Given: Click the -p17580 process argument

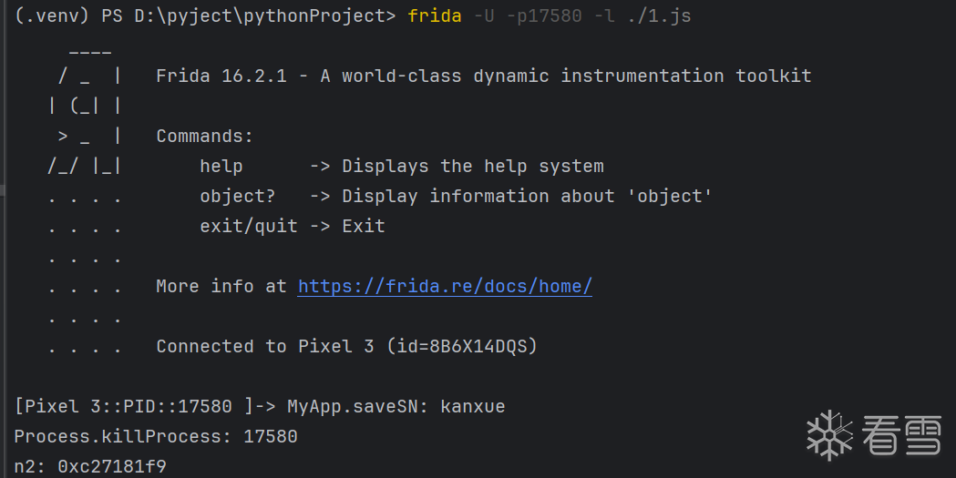Looking at the screenshot, I should [543, 16].
